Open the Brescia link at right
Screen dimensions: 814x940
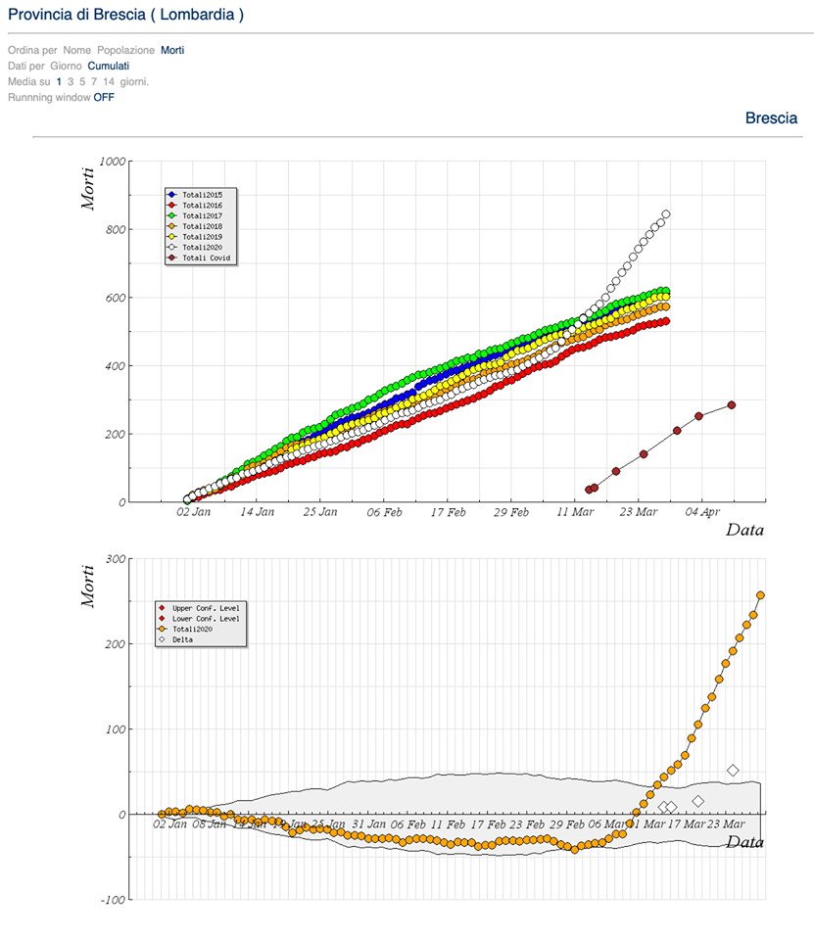(x=771, y=117)
